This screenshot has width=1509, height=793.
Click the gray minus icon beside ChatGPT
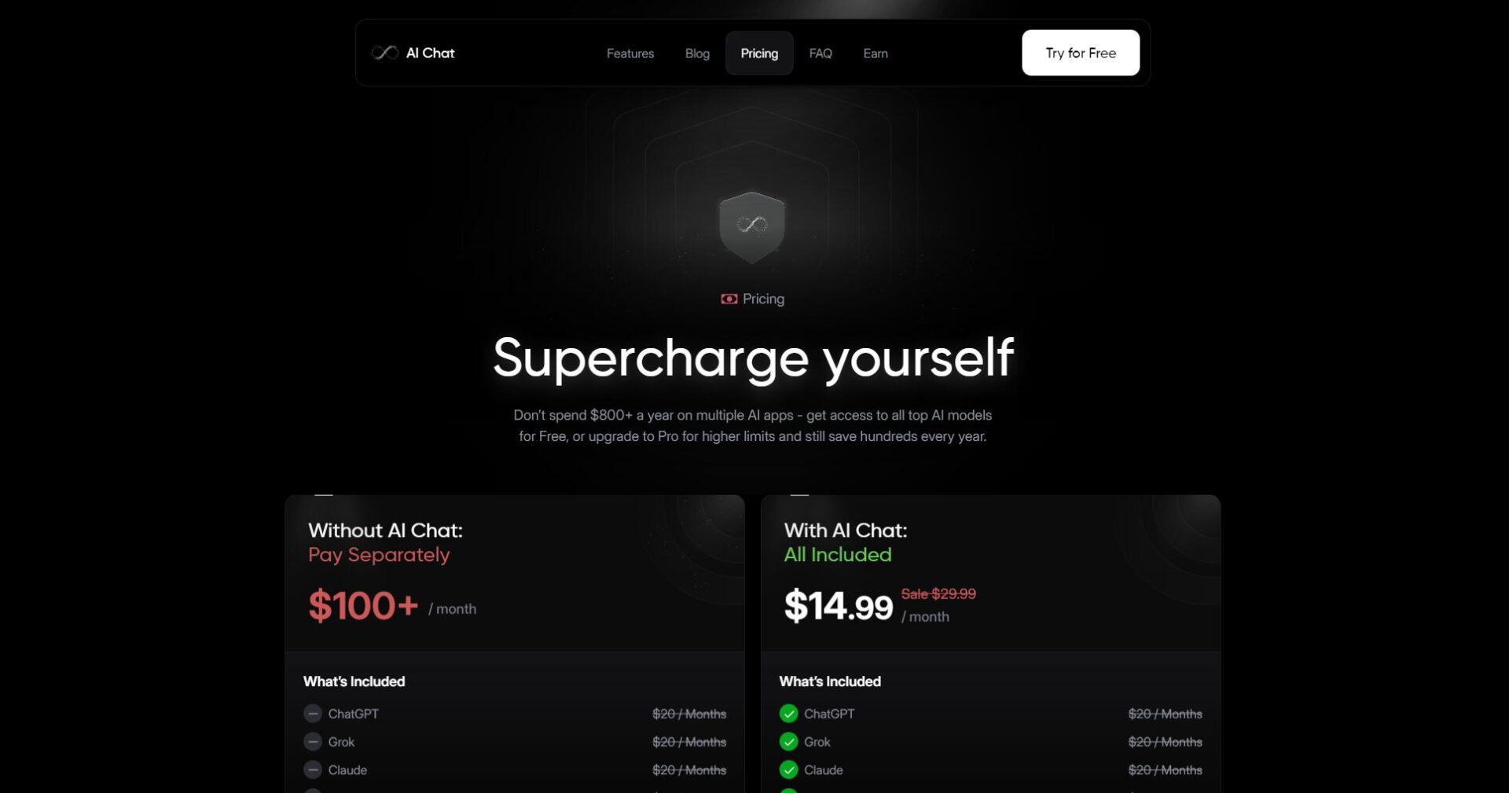(313, 714)
